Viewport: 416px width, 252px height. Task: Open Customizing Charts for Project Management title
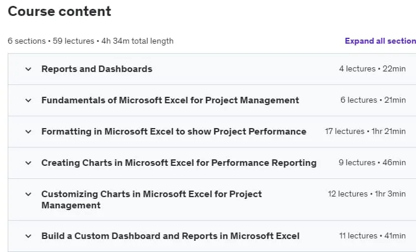152,199
